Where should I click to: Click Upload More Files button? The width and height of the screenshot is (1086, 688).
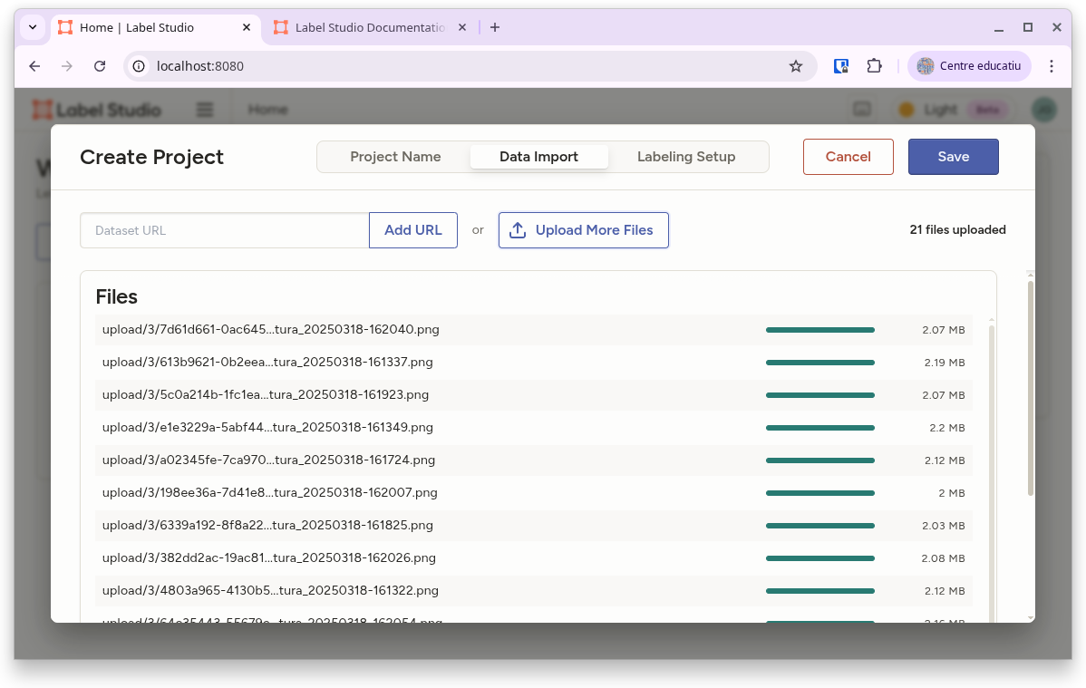click(583, 230)
